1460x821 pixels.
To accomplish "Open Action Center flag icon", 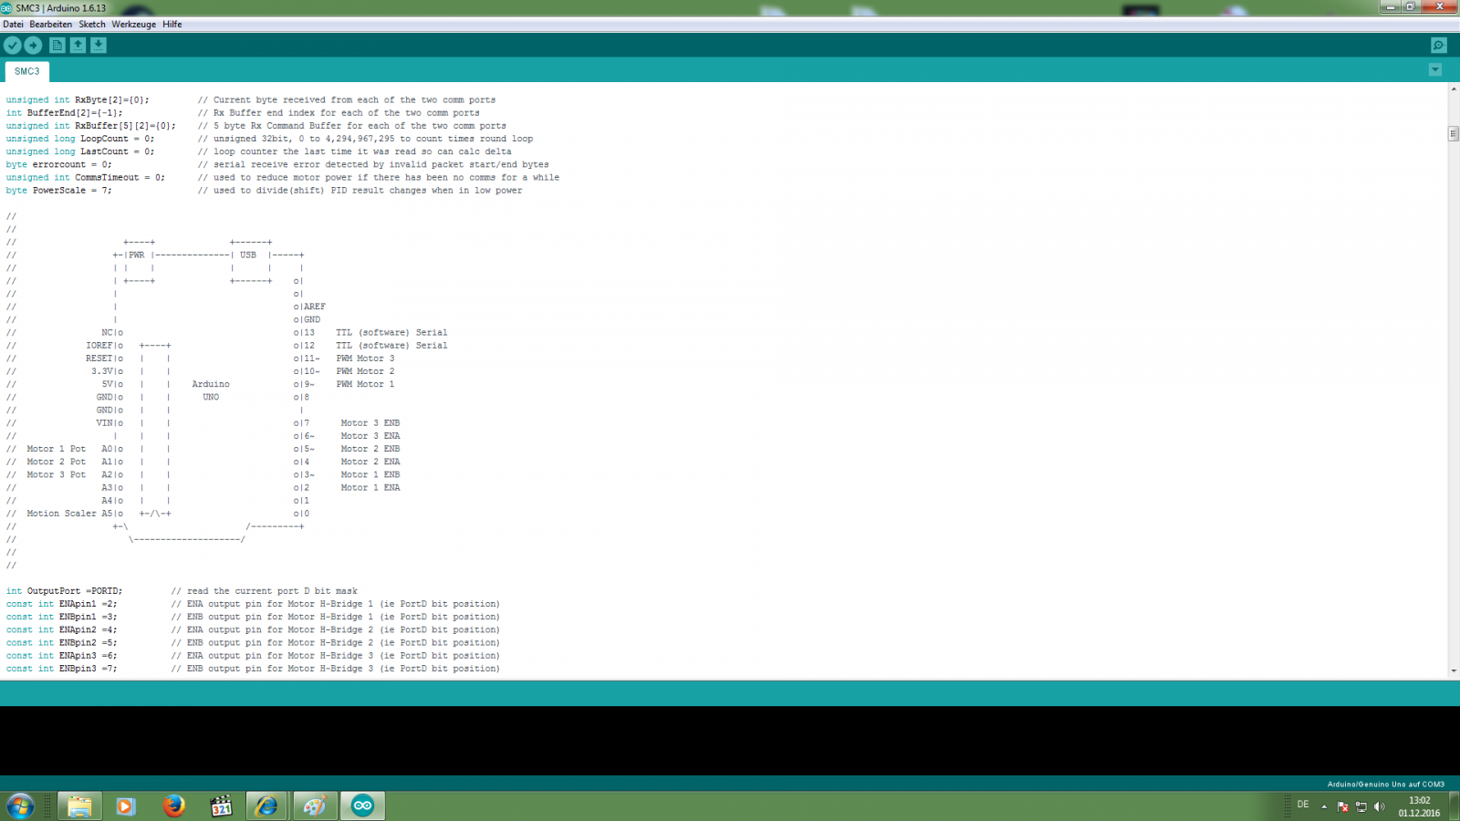I will (x=1342, y=806).
